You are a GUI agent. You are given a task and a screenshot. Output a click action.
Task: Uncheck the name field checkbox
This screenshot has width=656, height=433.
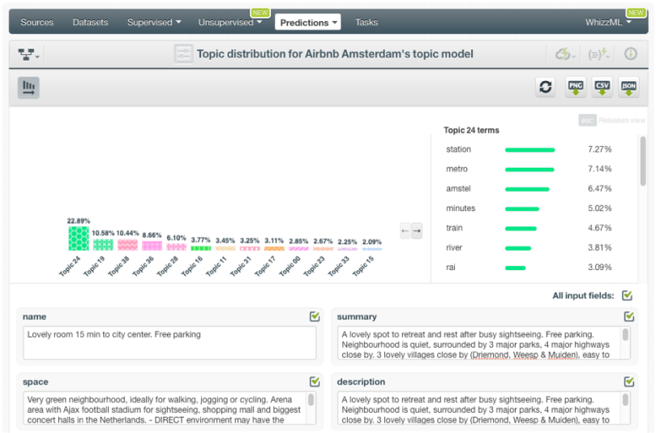click(315, 316)
